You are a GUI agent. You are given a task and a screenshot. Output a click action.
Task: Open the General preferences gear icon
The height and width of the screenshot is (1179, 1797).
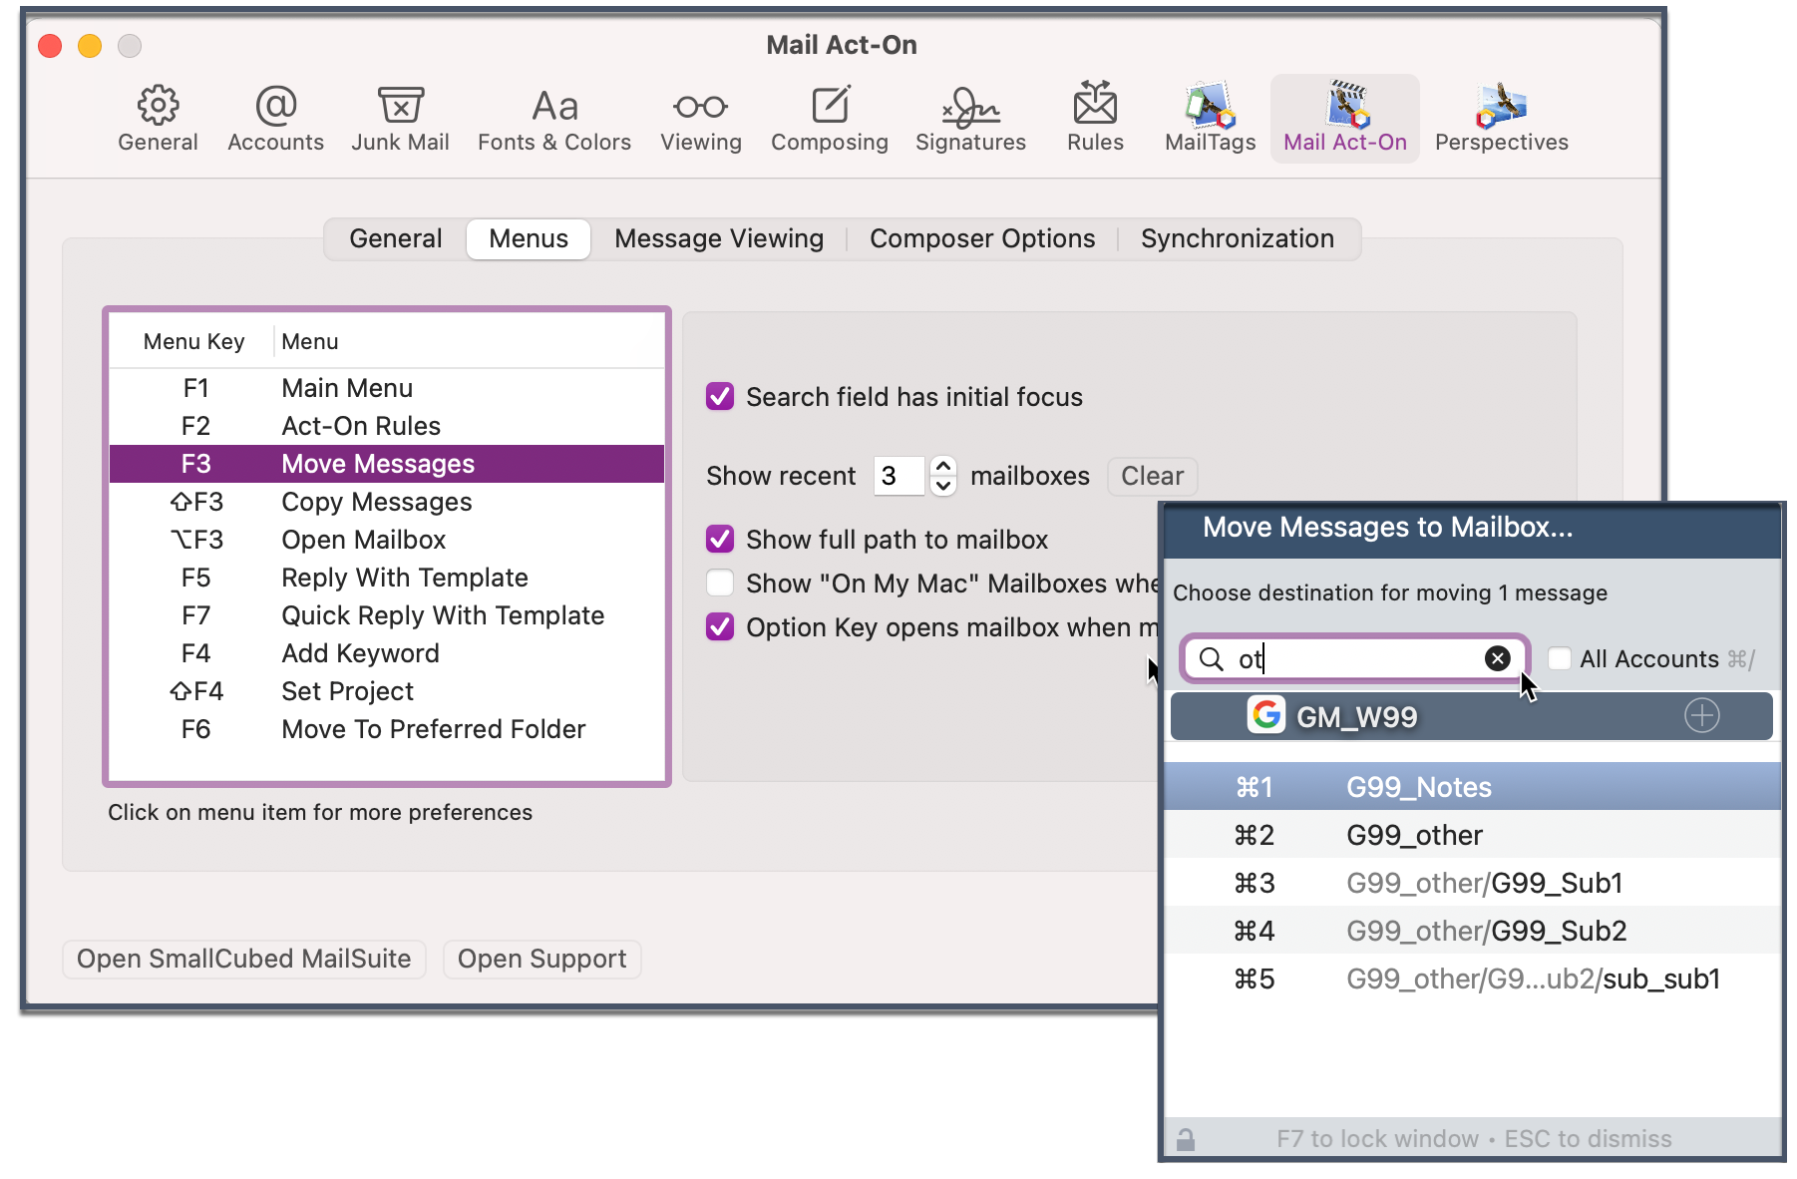[x=158, y=105]
